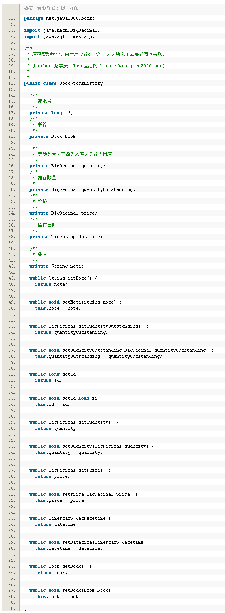The height and width of the screenshot is (613, 225).
Task: Click the '@author 赵学庆' comment line
Action: [x=96, y=66]
